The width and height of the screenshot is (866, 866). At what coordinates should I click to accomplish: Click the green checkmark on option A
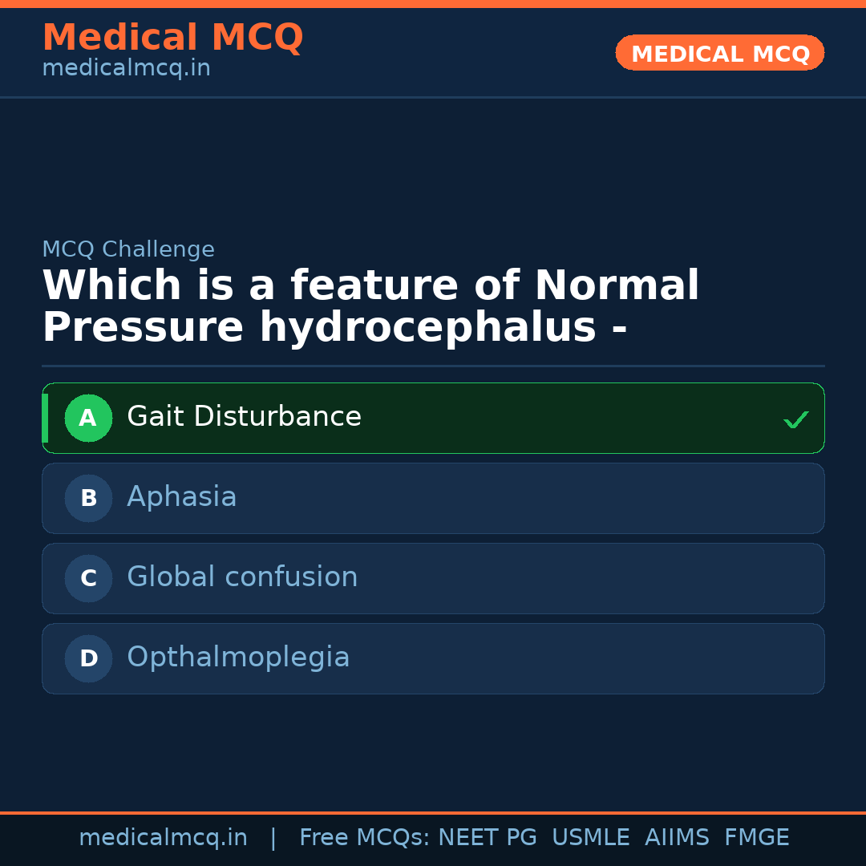(795, 418)
